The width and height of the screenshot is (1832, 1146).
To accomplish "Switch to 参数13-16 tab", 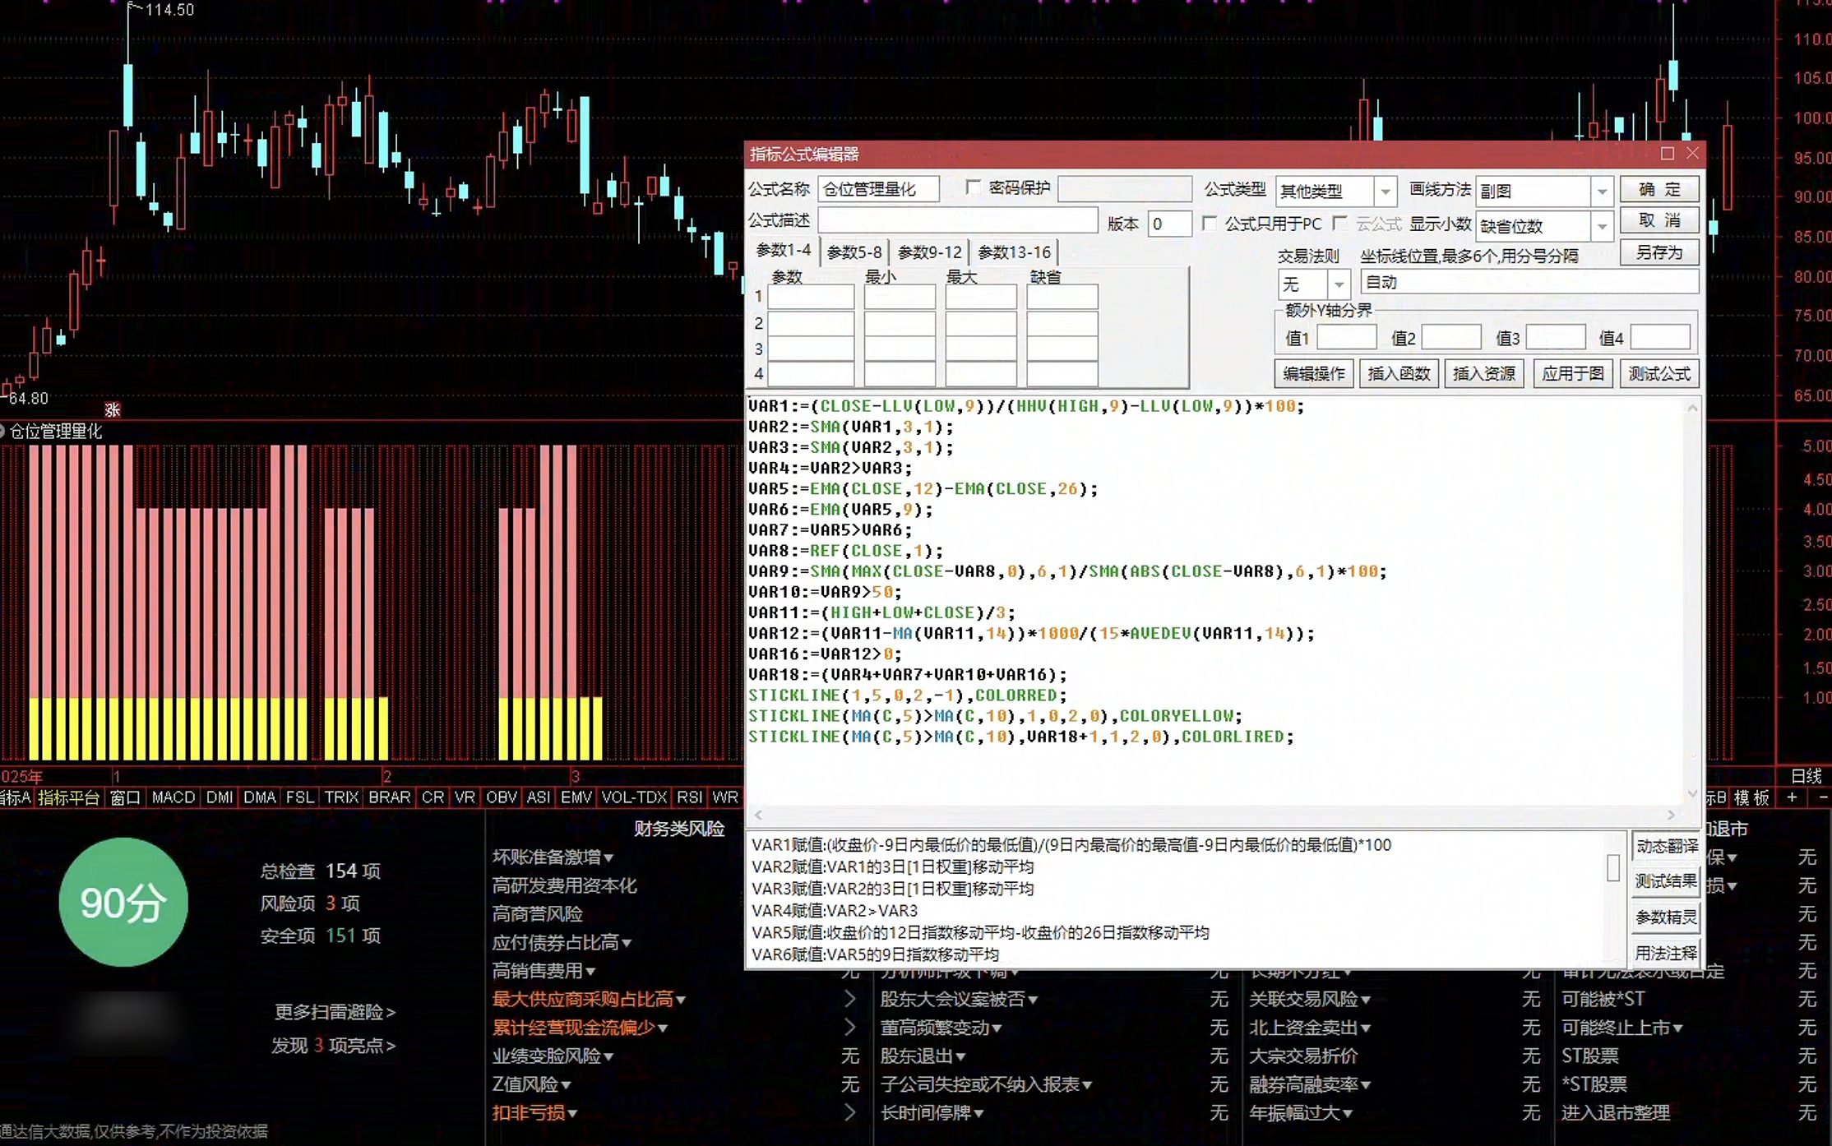I will [1015, 252].
